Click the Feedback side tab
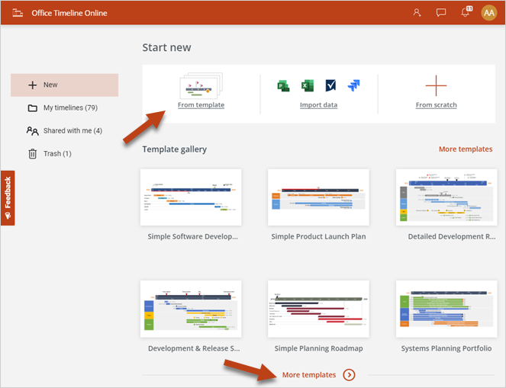The image size is (506, 388). [x=8, y=198]
